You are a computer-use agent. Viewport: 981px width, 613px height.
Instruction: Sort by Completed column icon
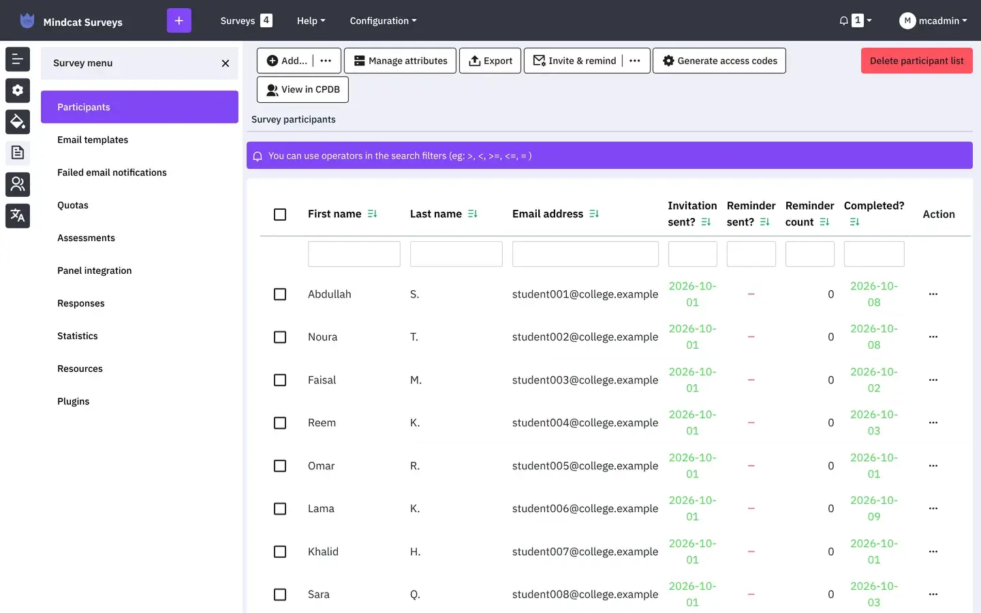(854, 222)
